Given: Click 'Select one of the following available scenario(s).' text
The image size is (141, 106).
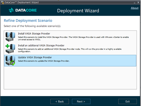Looking at the screenshot, I should [32, 26].
